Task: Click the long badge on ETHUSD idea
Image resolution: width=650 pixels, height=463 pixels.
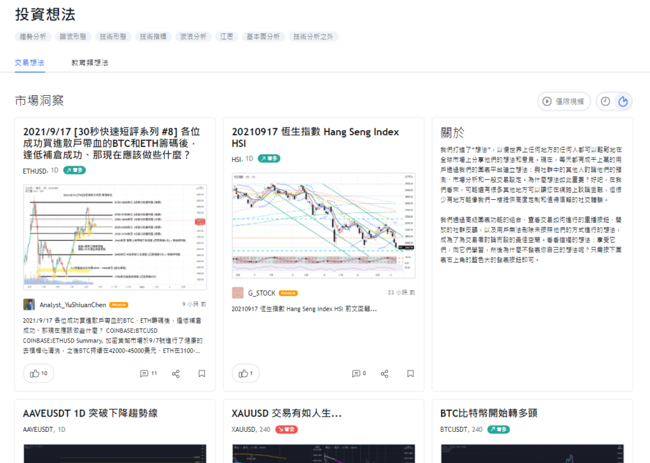Action: (75, 170)
